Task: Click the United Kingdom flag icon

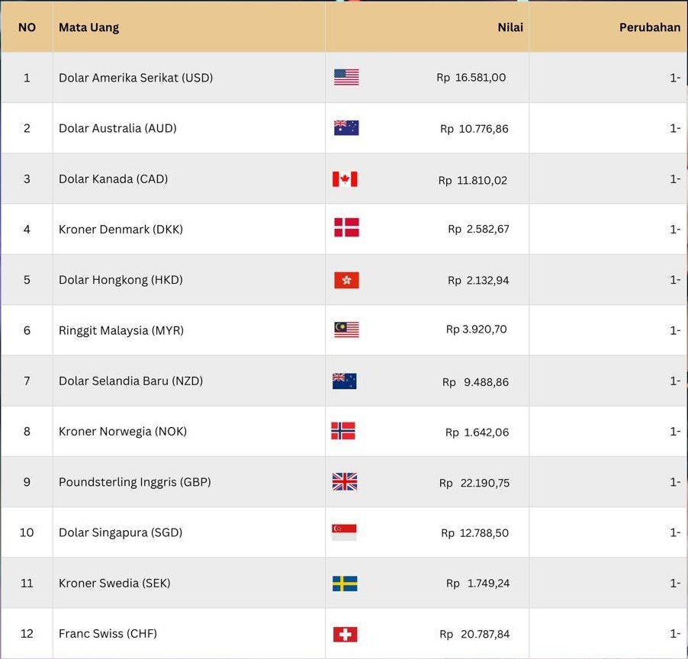Action: 345,481
